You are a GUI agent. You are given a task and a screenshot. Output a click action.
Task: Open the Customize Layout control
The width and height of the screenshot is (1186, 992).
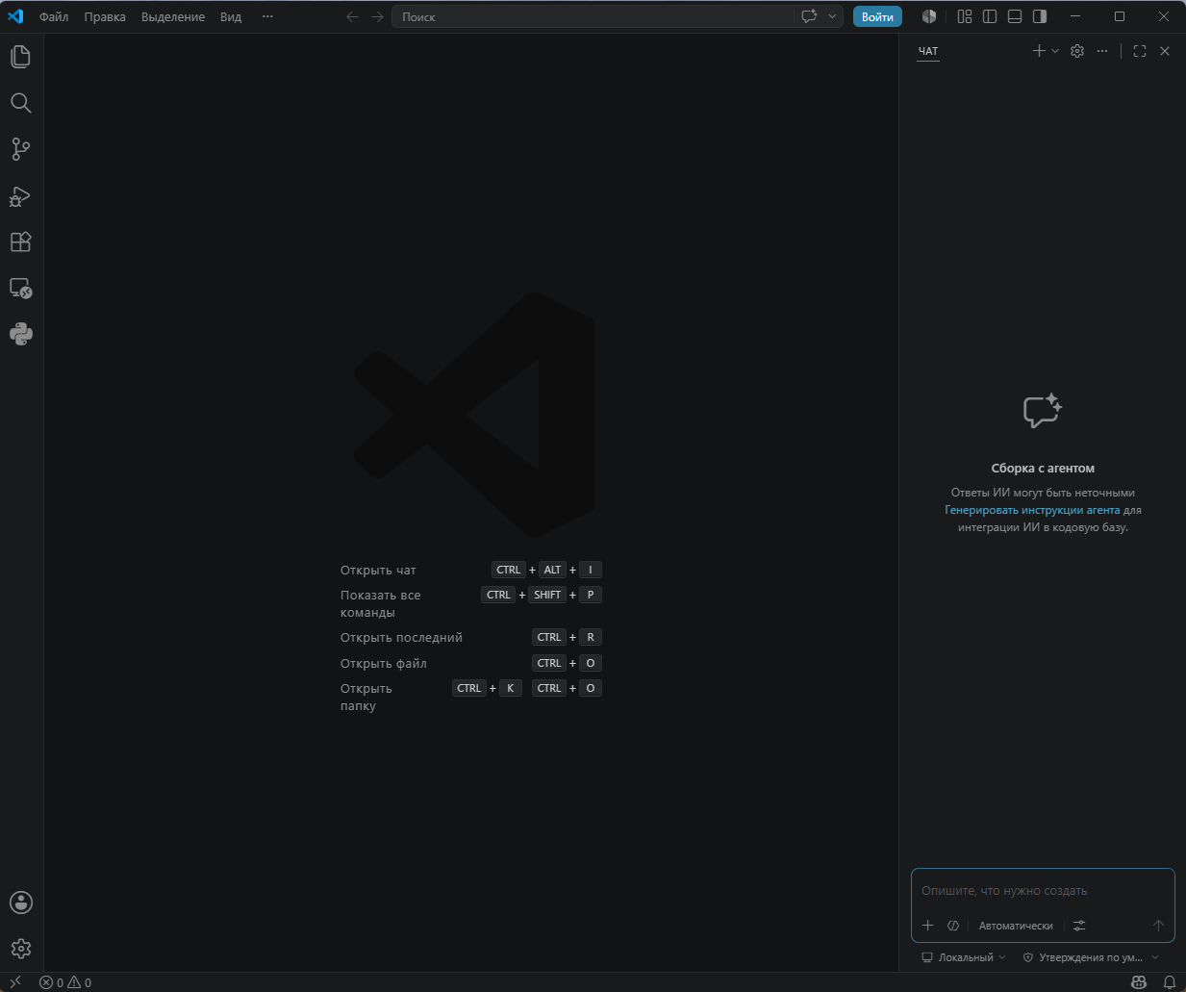click(x=965, y=16)
